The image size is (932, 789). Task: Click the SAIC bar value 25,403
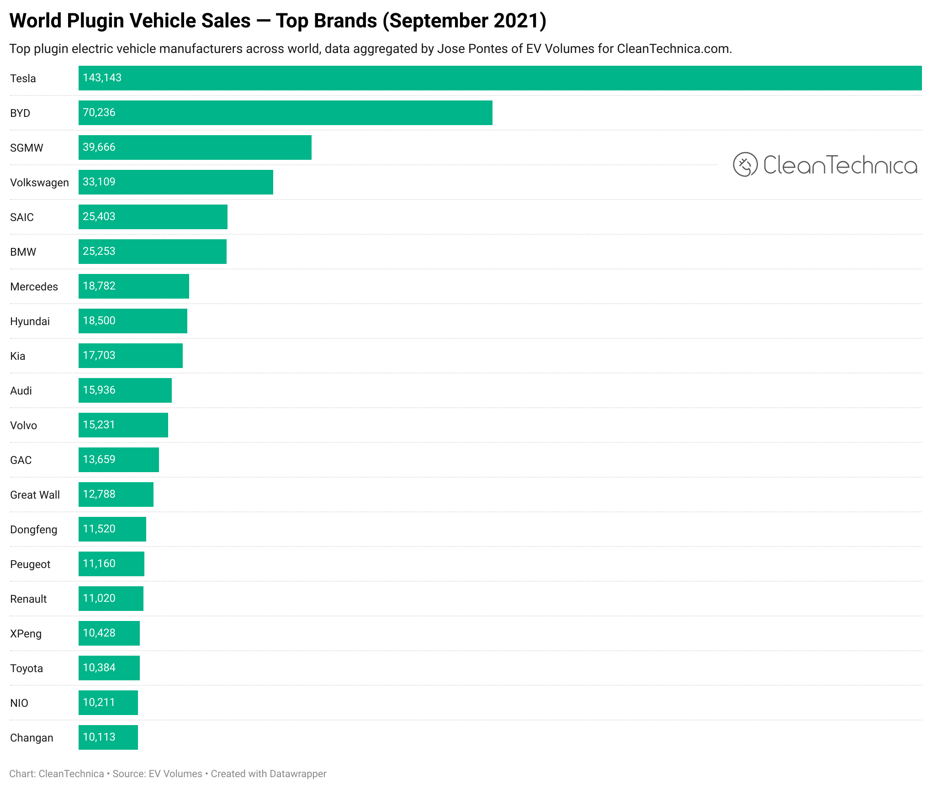point(99,216)
